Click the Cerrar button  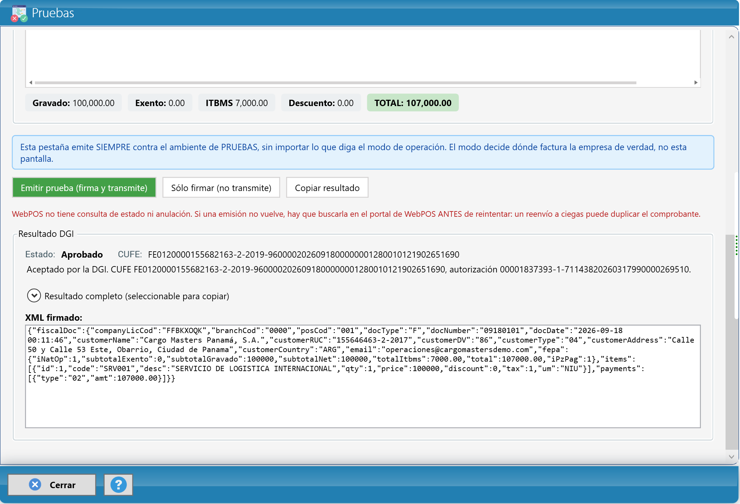tap(52, 485)
